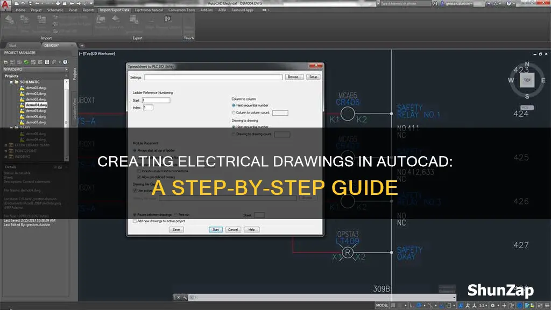Close the command line with its X icon

(178, 297)
